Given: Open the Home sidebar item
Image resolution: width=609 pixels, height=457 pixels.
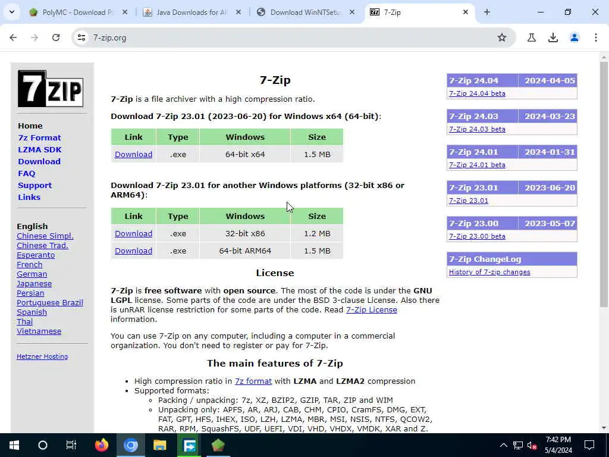Looking at the screenshot, I should [30, 126].
